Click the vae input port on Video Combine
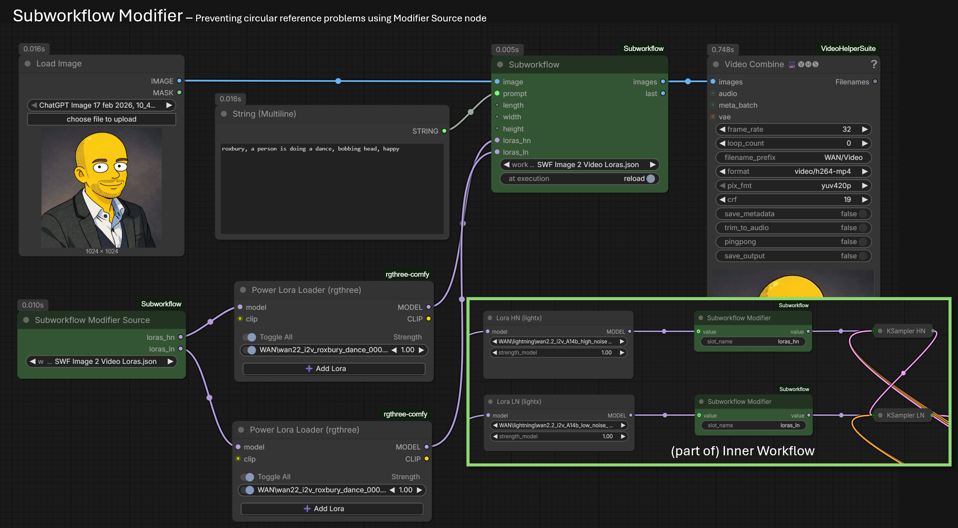The width and height of the screenshot is (958, 528). click(713, 117)
